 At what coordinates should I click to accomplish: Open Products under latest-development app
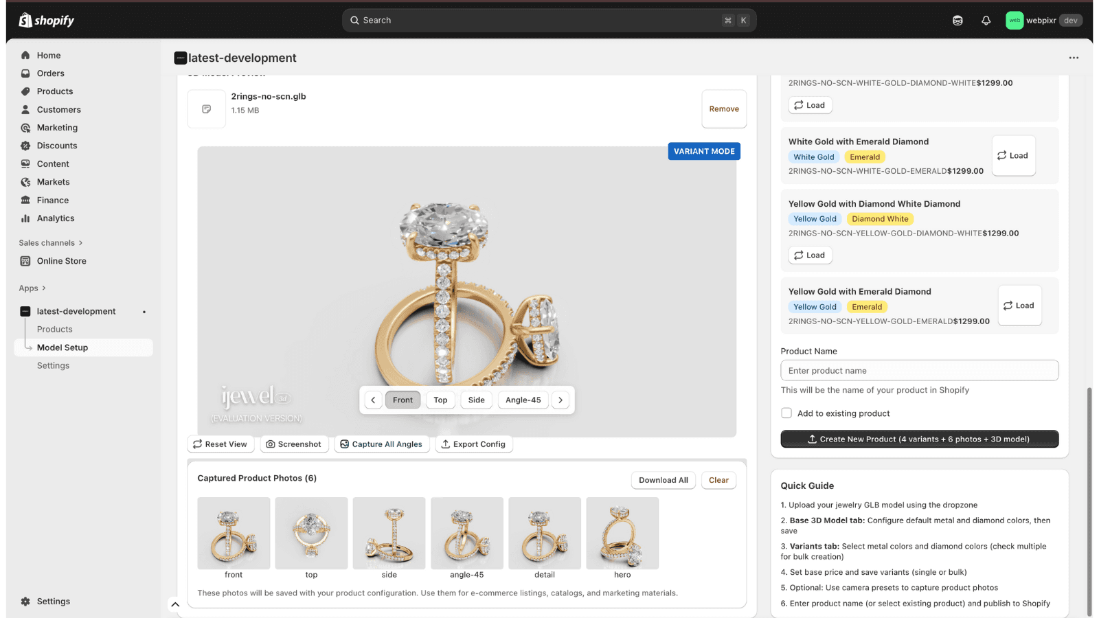(x=55, y=330)
